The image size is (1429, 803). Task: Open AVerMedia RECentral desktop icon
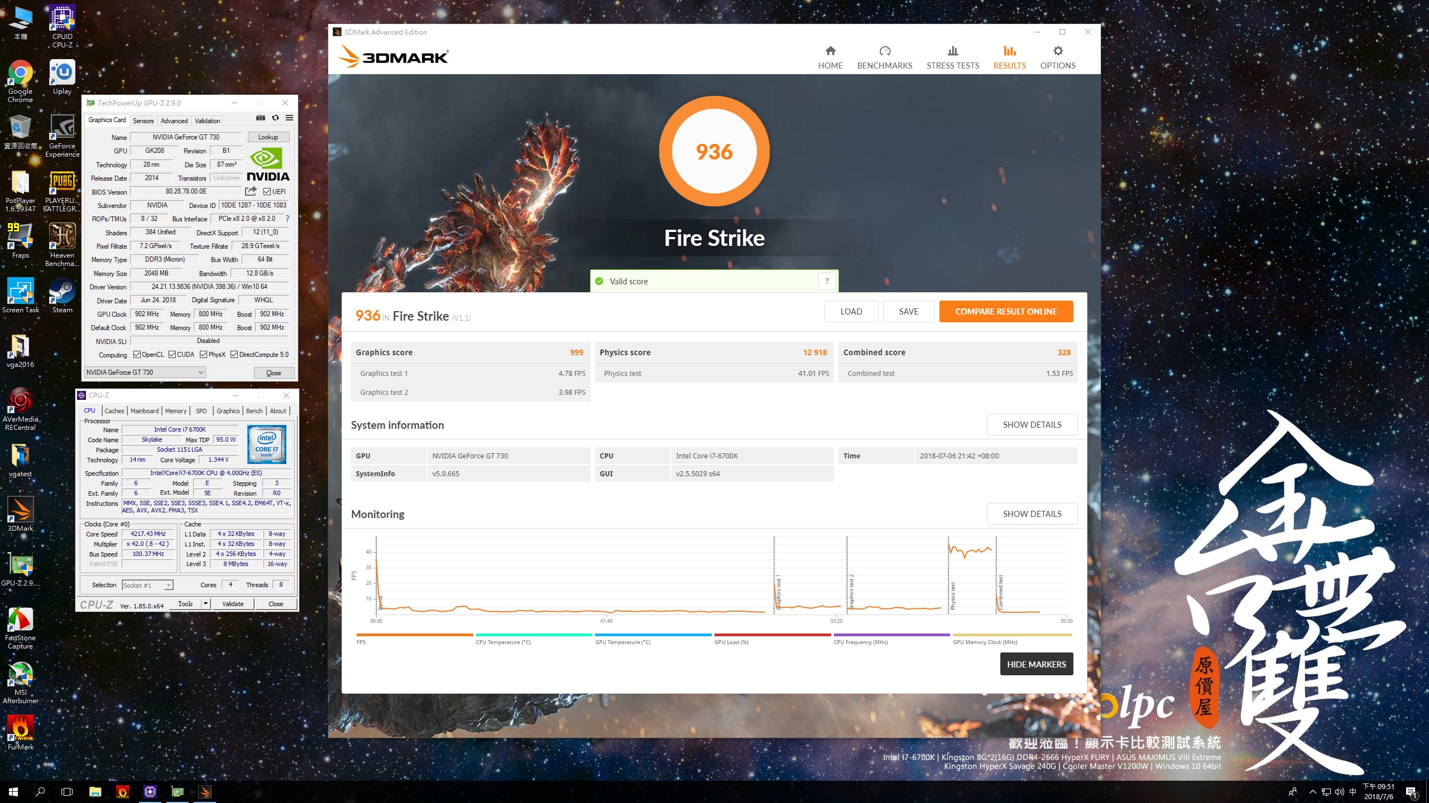pos(20,410)
